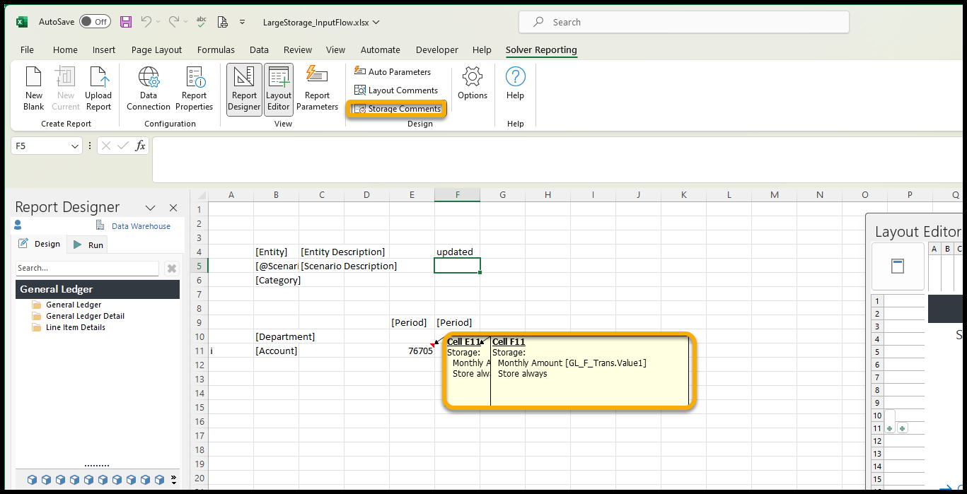Toggle Layout Comments display
The width and height of the screenshot is (967, 494).
click(x=396, y=90)
